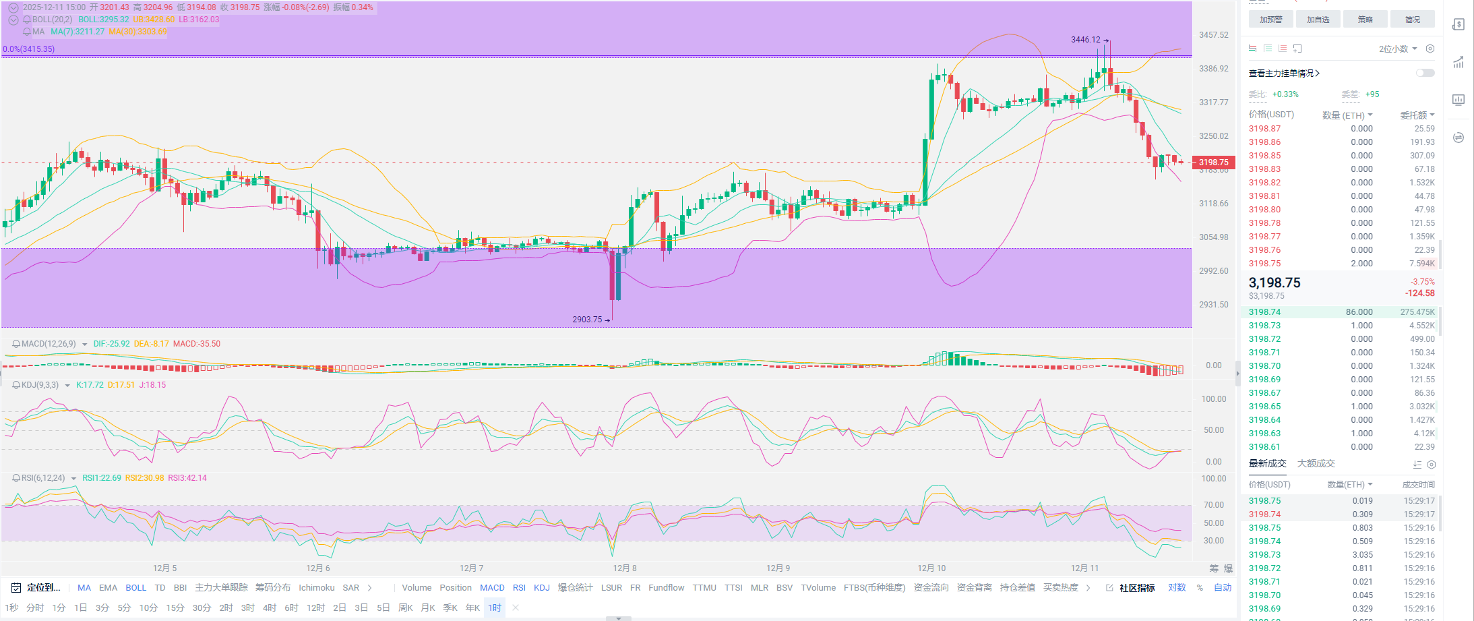Open the rising bar chart sidebar icon
Viewport: 1474px width, 621px height.
pyautogui.click(x=1458, y=63)
